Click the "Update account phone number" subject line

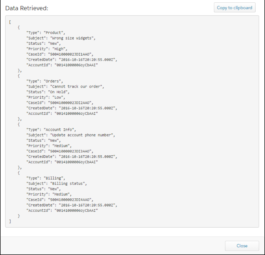pyautogui.click(x=71, y=135)
